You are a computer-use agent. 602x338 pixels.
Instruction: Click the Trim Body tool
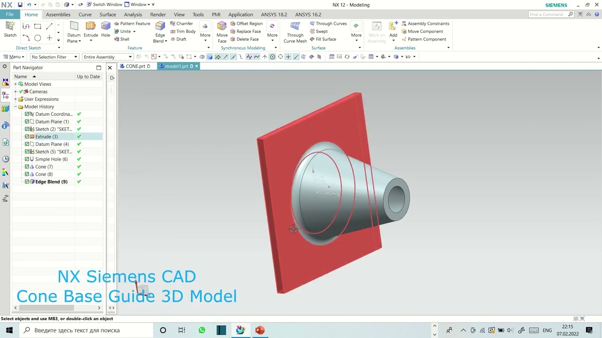(x=182, y=31)
